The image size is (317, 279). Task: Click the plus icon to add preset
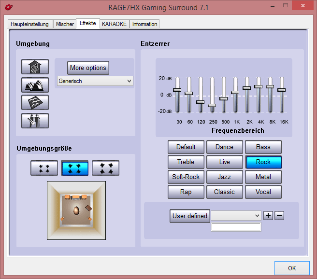point(268,216)
